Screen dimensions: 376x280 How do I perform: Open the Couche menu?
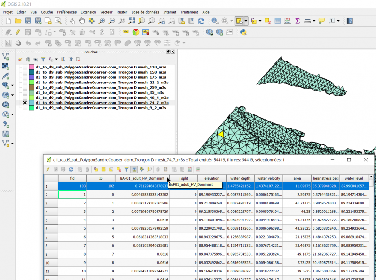pyautogui.click(x=46, y=12)
